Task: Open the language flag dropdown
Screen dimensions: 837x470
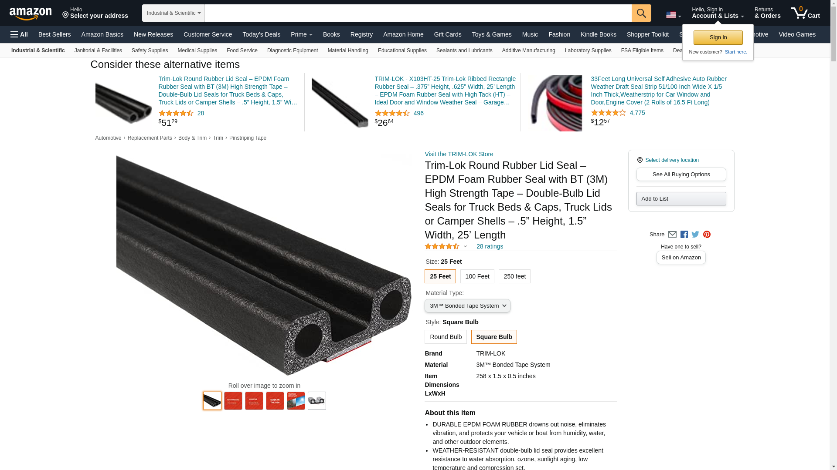Action: (674, 15)
